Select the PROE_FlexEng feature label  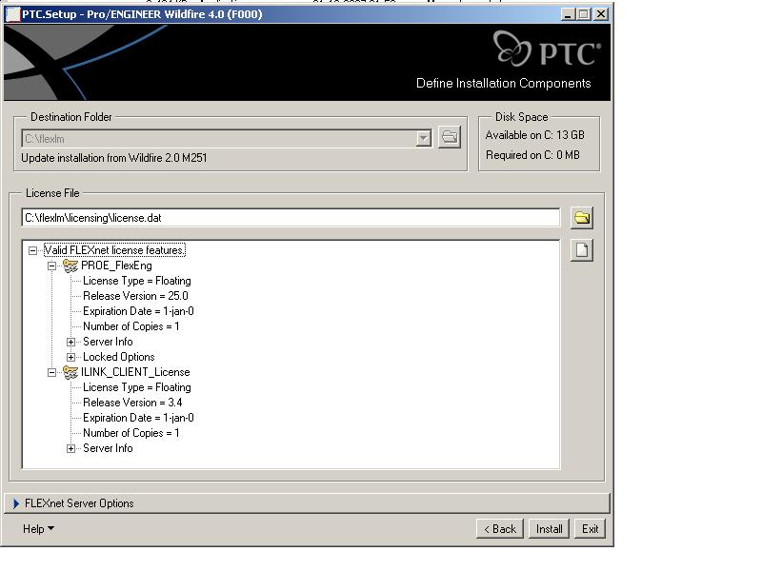pos(116,266)
